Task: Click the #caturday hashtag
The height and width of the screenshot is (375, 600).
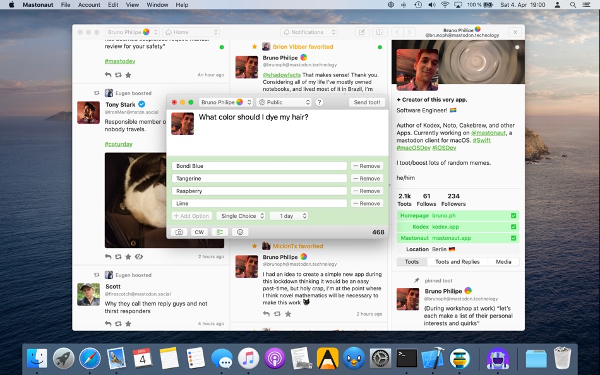Action: click(119, 145)
